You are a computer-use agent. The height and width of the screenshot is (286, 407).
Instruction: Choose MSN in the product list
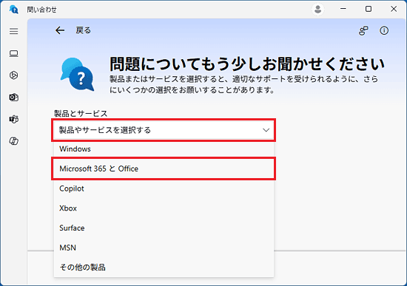(164, 248)
